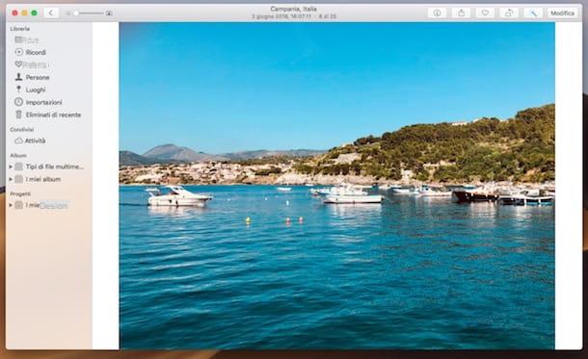The height and width of the screenshot is (359, 588).
Task: Select Persone in the sidebar
Action: [32, 77]
